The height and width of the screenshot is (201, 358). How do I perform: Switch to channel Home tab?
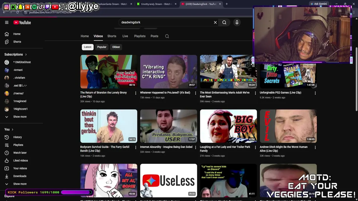pos(85,36)
